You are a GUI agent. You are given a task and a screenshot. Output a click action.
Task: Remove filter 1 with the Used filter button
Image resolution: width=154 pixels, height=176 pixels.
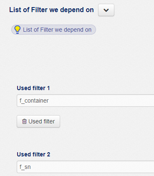pos(38,121)
